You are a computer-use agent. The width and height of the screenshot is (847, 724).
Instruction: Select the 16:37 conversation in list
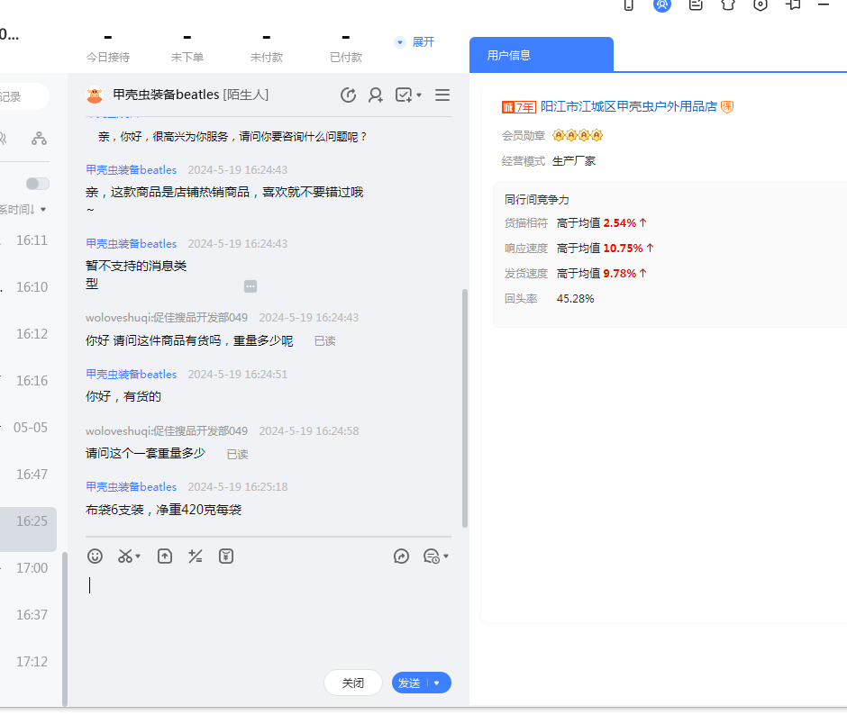point(32,615)
